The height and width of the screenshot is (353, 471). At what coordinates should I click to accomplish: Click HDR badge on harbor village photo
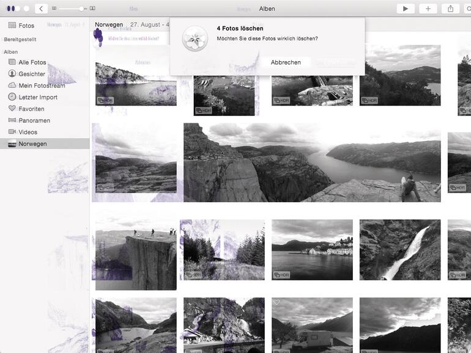281,275
